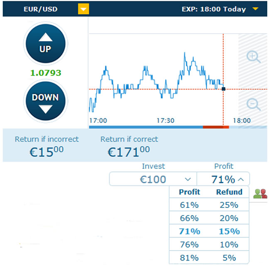
Task: Open the €100 invest amount dropdown
Action: click(x=153, y=179)
